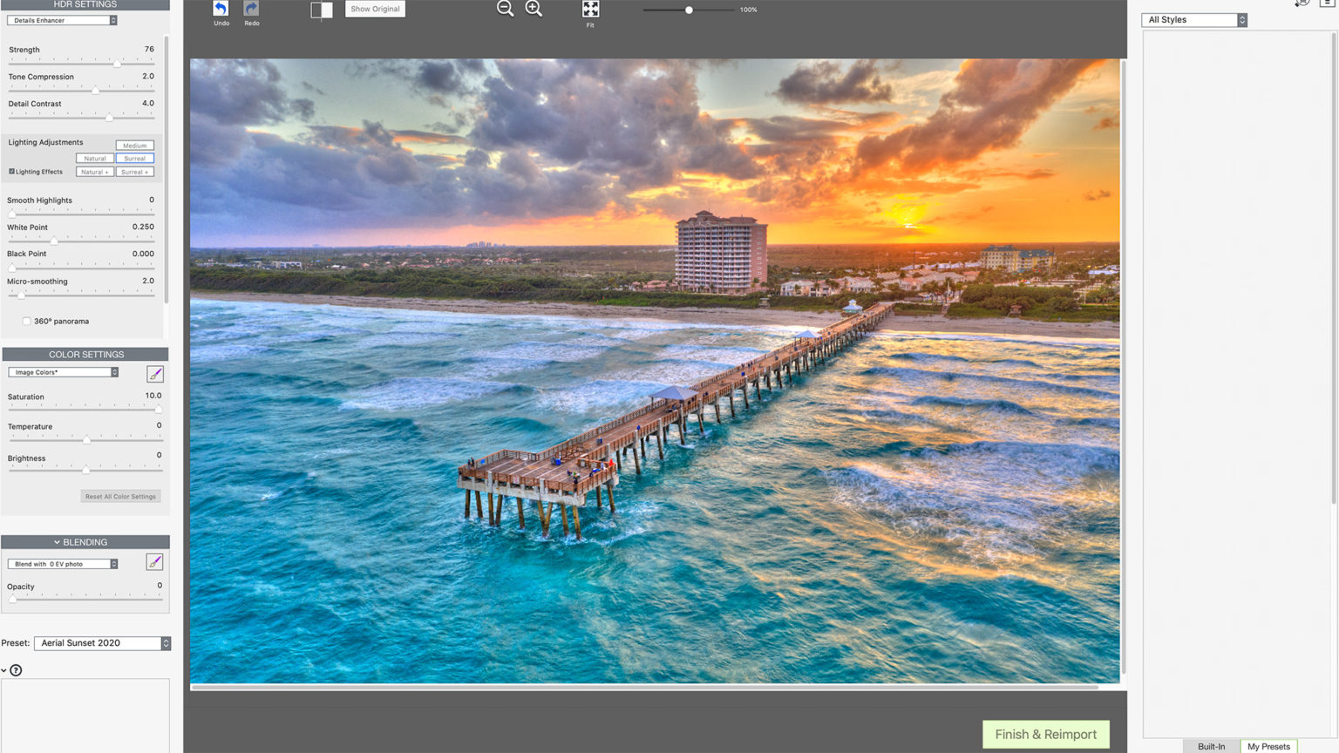Click the Finish & Reimport button
The image size is (1339, 753).
[1045, 734]
